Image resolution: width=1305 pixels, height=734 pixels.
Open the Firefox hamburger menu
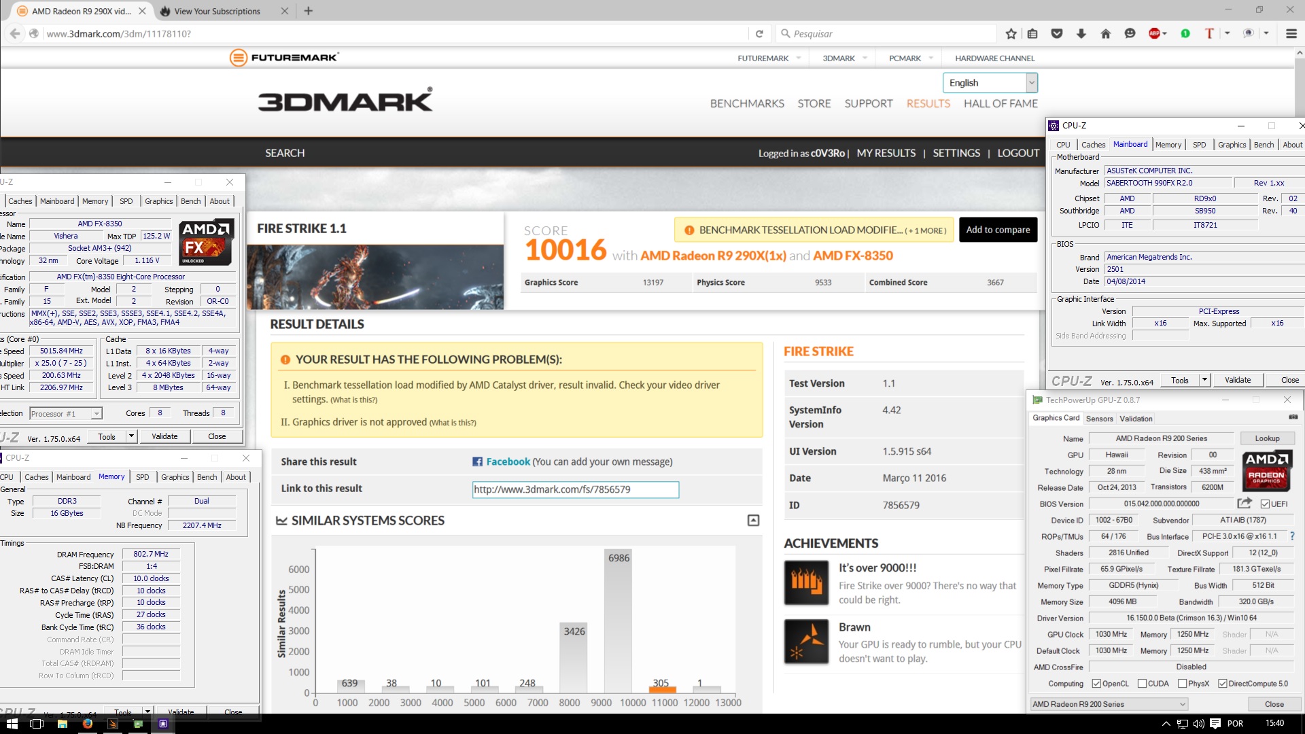pos(1291,33)
